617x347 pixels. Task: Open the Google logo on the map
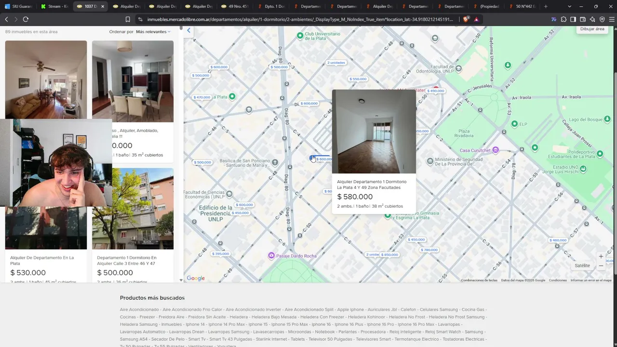196,278
